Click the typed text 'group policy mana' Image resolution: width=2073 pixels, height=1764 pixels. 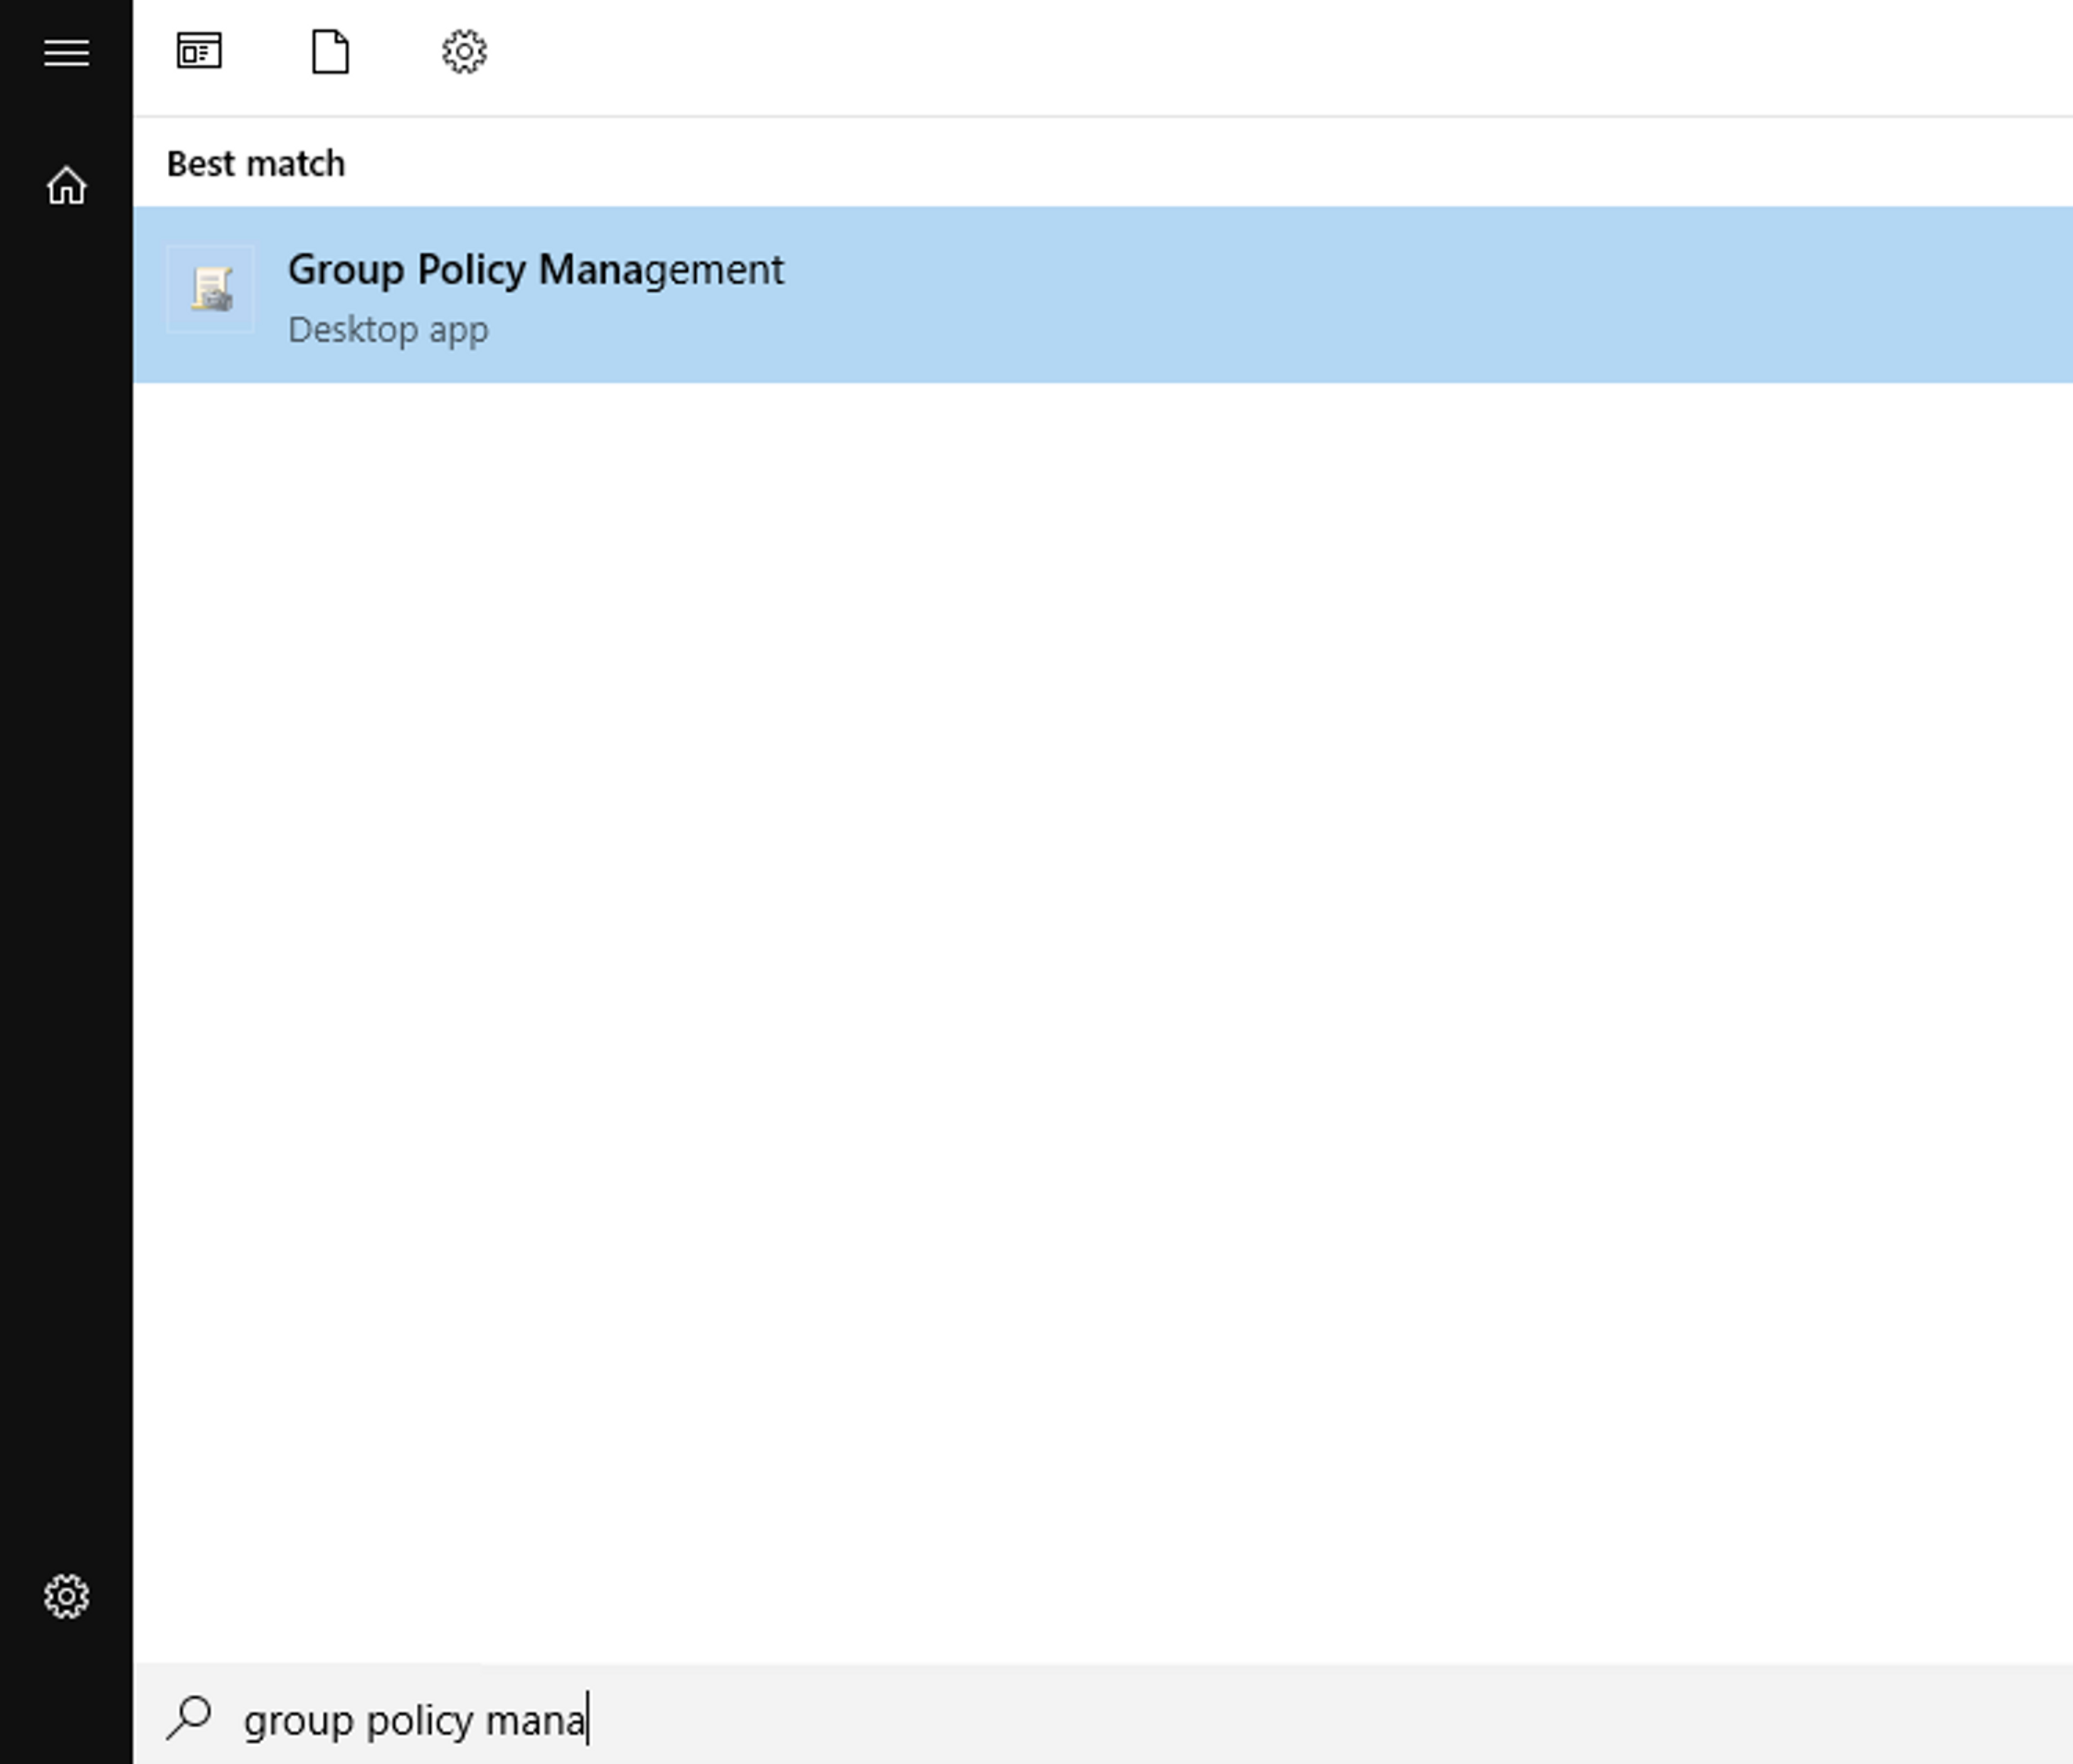click(x=414, y=1720)
